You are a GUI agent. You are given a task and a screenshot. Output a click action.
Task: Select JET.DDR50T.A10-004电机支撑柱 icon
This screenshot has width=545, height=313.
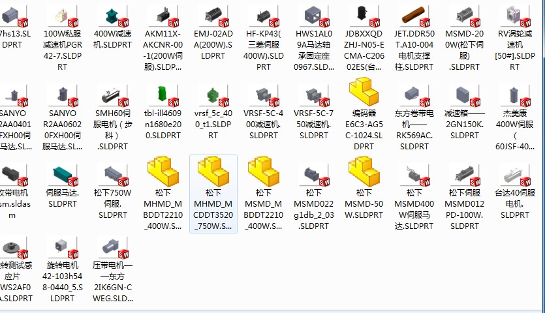point(414,16)
